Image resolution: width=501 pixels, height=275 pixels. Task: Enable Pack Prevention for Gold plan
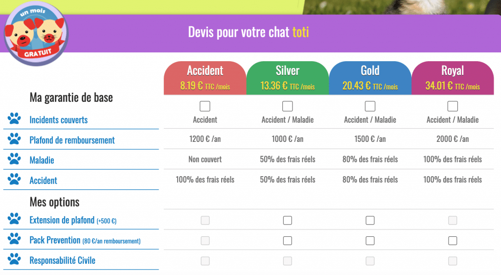370,241
